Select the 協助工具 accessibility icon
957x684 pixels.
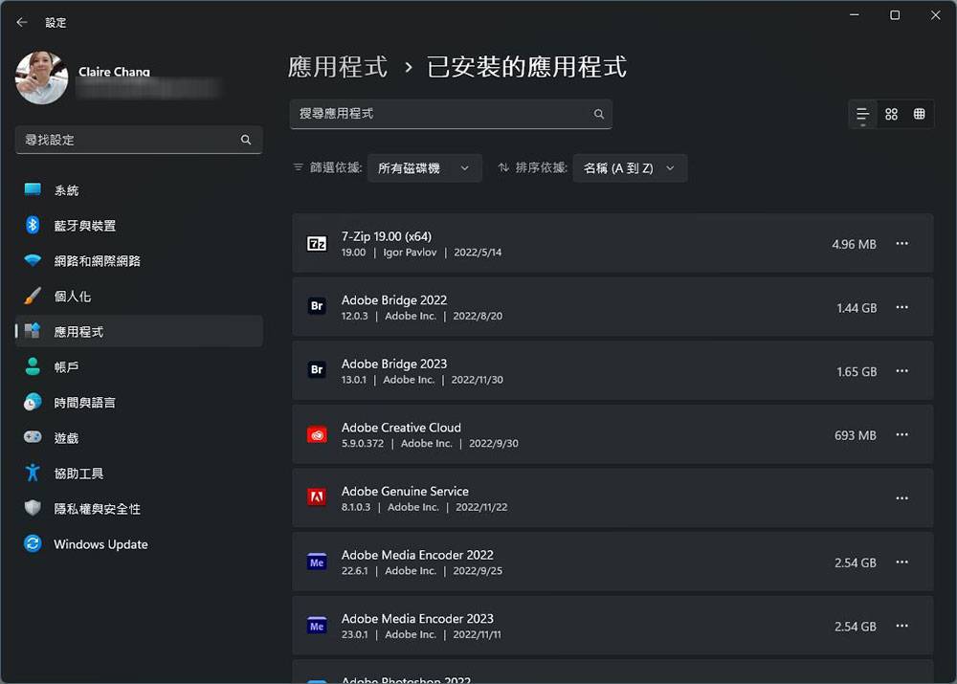click(x=31, y=473)
